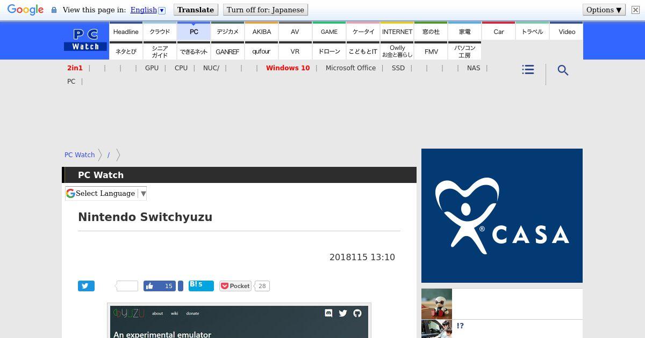Click Turn off for: Japanese button

point(266,10)
